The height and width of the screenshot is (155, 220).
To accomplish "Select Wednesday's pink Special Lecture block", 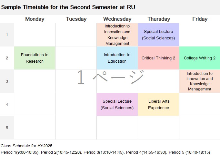I will [117, 104].
